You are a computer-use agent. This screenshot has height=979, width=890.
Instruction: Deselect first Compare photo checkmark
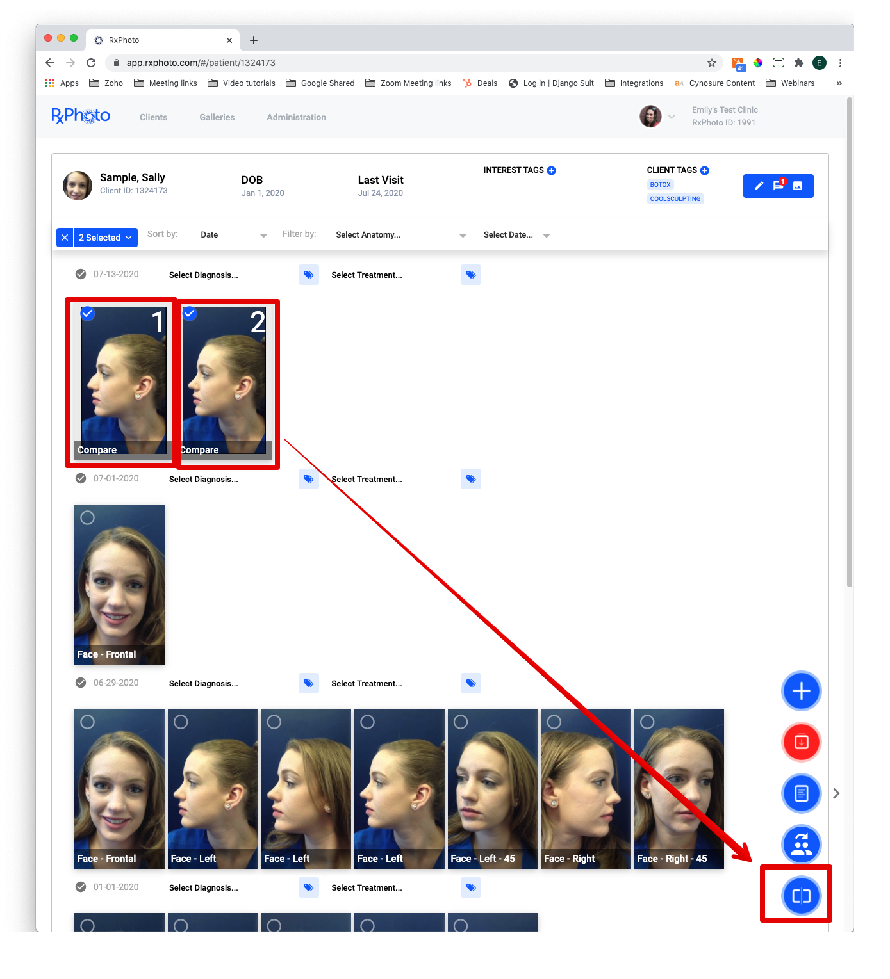pos(88,314)
